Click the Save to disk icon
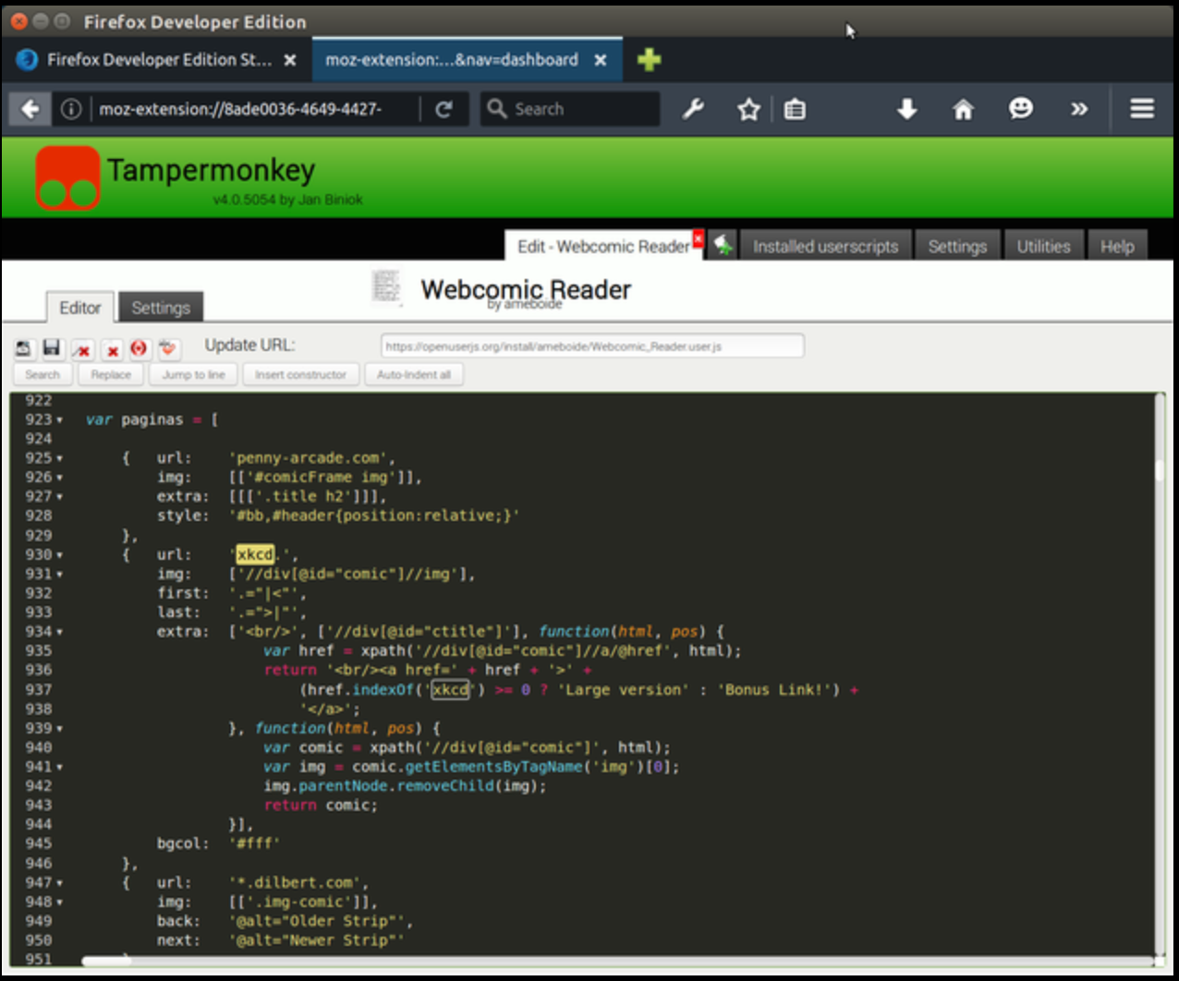1179x981 pixels. pos(23,348)
